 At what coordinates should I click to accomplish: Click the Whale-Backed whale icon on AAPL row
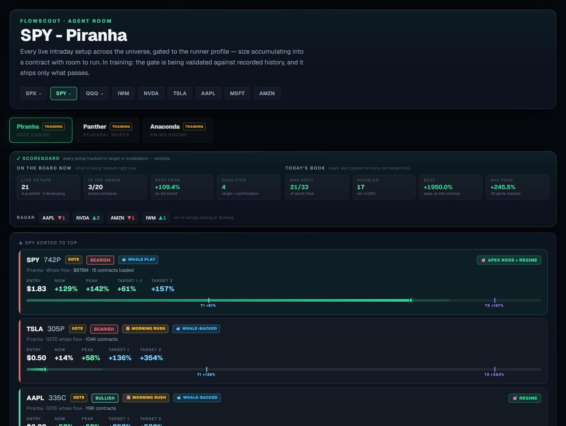click(x=179, y=398)
